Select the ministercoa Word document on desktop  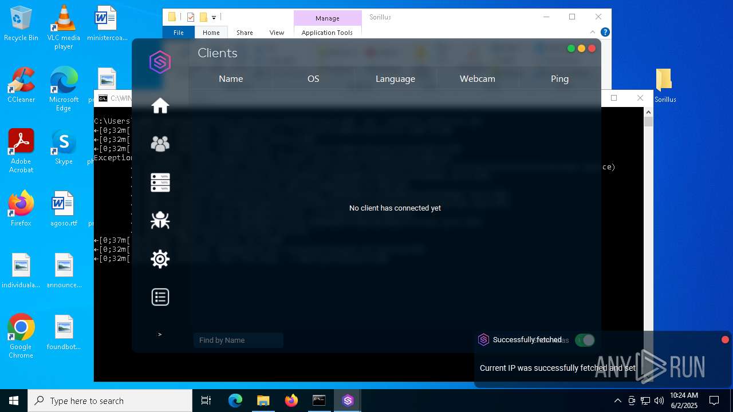click(107, 24)
